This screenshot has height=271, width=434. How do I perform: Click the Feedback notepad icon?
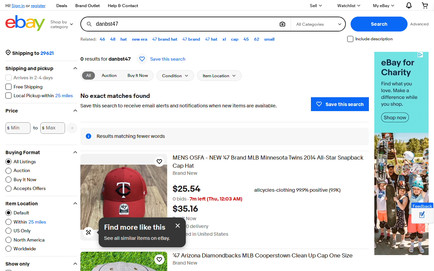422,215
